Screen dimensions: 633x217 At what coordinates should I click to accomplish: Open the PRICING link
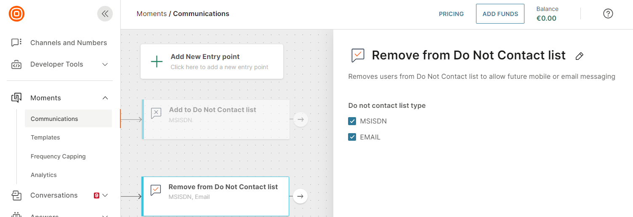click(451, 14)
